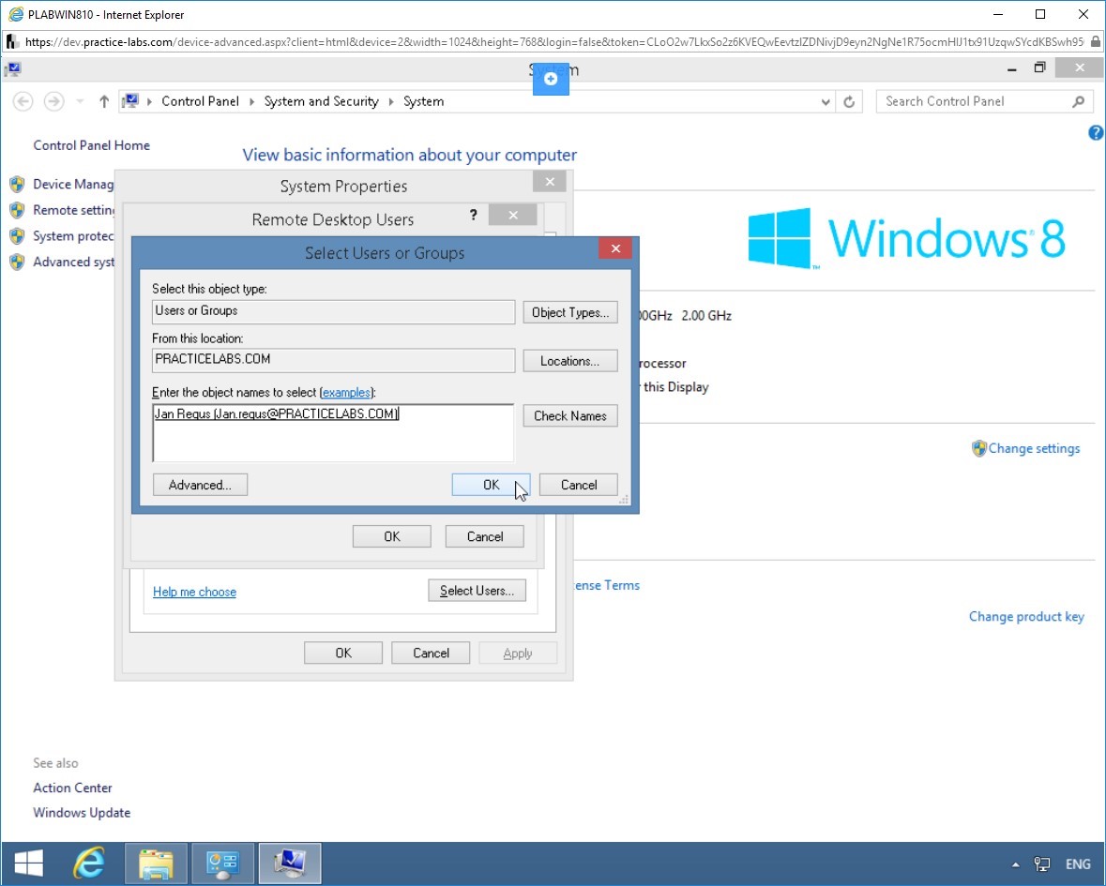Click the object names text box with Jan Regus
The image size is (1106, 886).
click(x=333, y=433)
